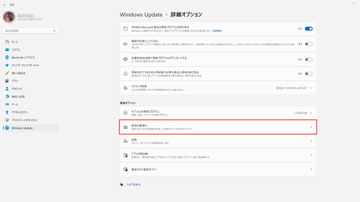Viewport: 360px width, 202px height.
Task: Open アプリの再起動 via its right chevron
Action: click(x=311, y=155)
